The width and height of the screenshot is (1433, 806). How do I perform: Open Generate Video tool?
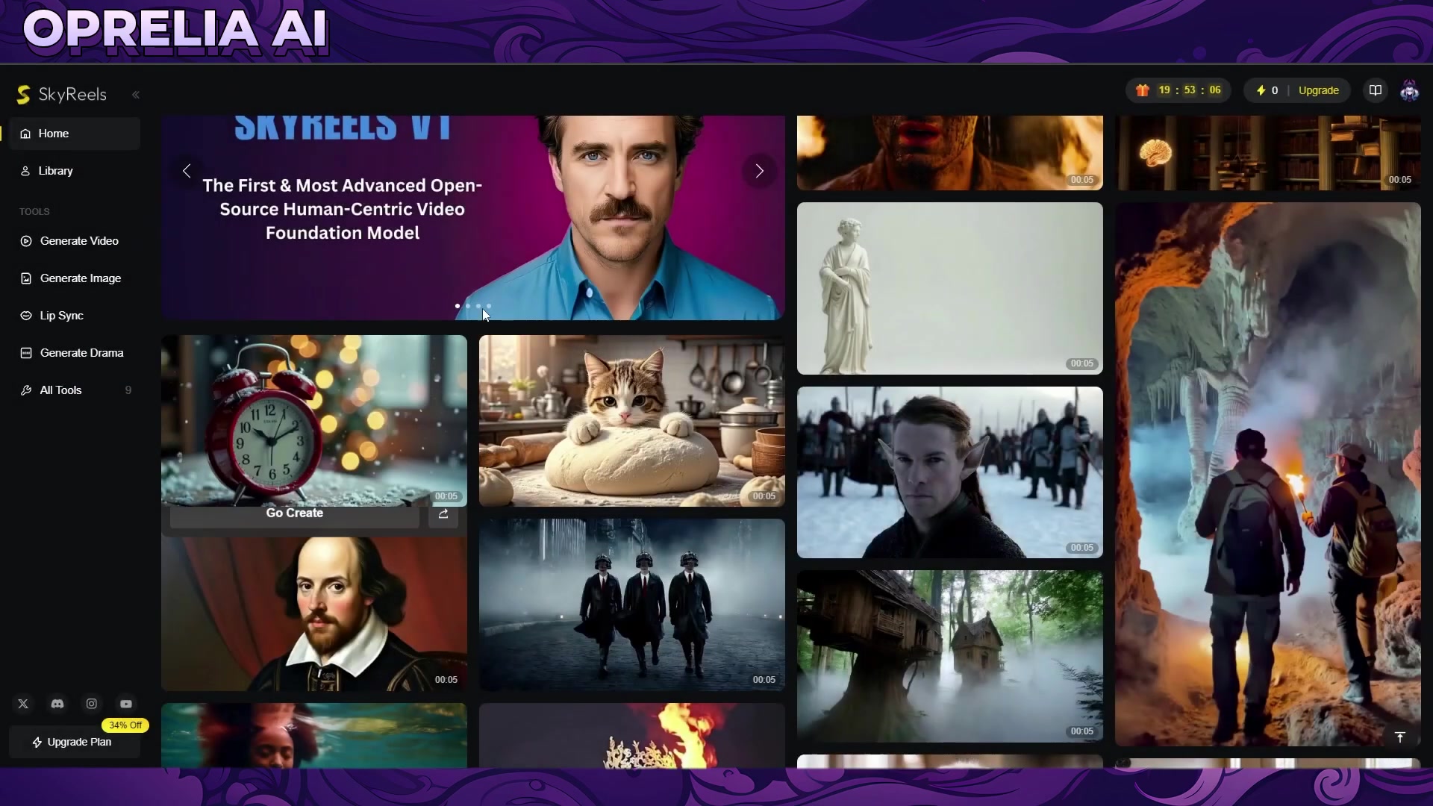click(x=75, y=241)
